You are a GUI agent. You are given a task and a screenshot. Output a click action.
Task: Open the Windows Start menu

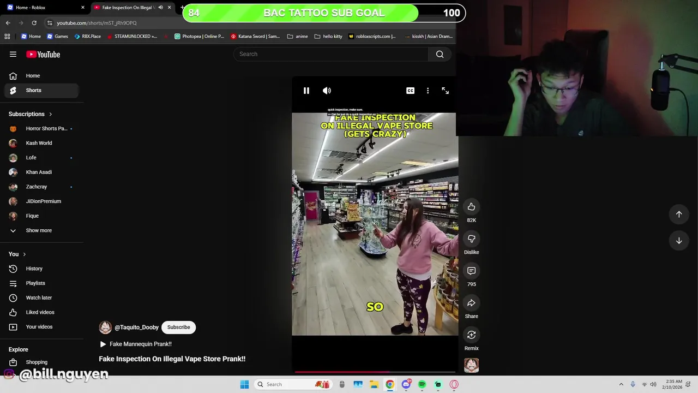tap(244, 384)
